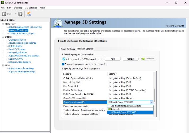Select CUDA - Sysmem Fallback Policy row
This screenshot has width=189, height=133.
[108, 78]
